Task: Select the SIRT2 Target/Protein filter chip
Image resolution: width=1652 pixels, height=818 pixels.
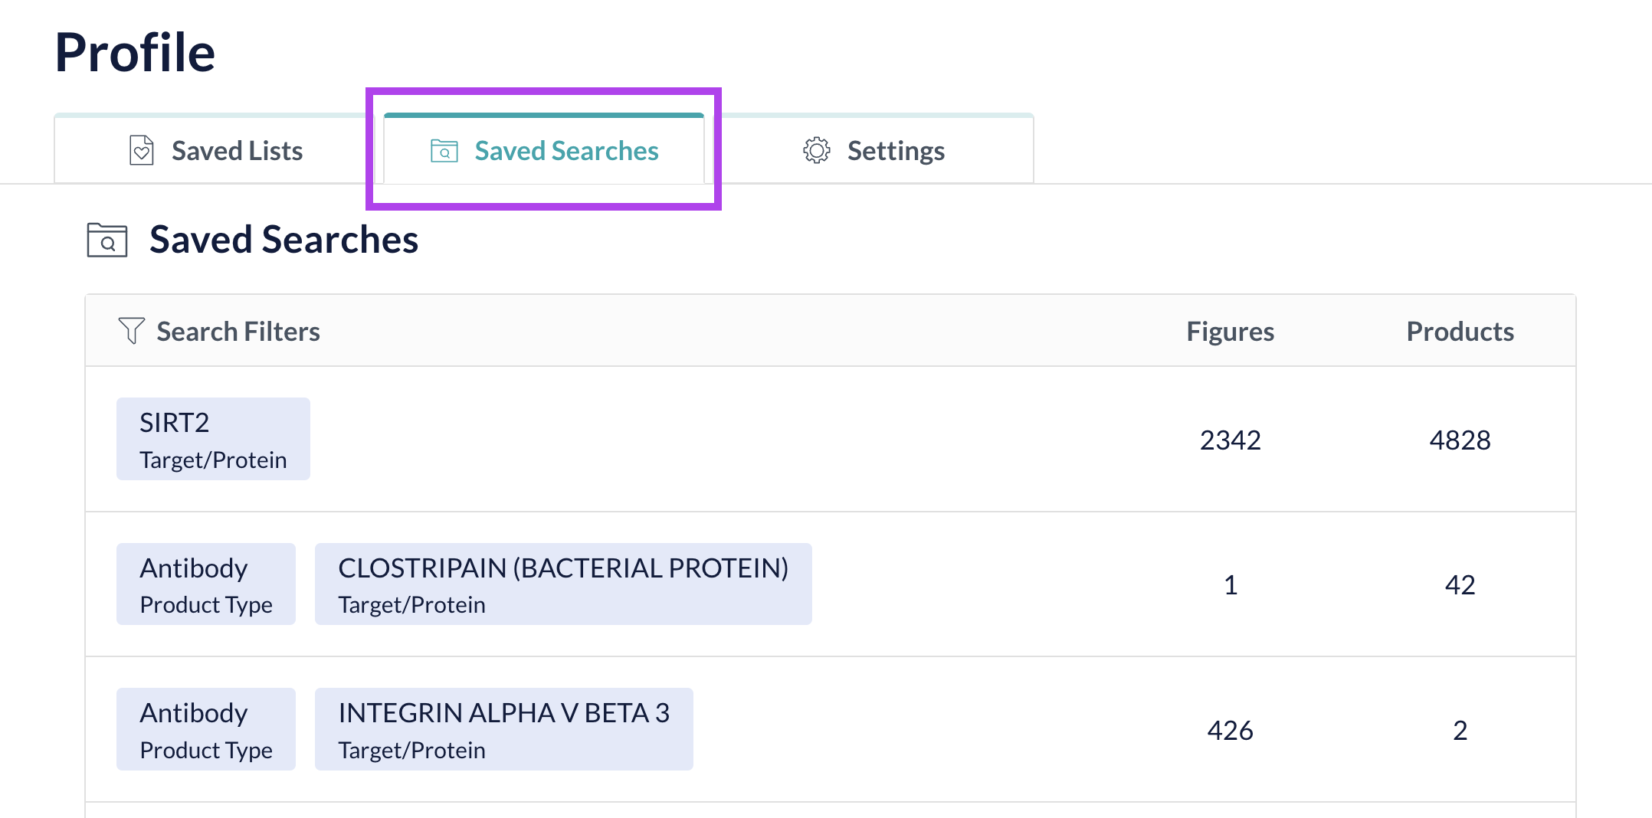Action: click(213, 439)
